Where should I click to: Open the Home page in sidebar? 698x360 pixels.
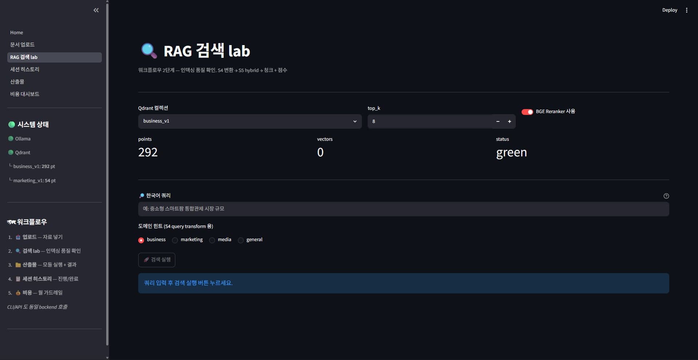pos(55,32)
